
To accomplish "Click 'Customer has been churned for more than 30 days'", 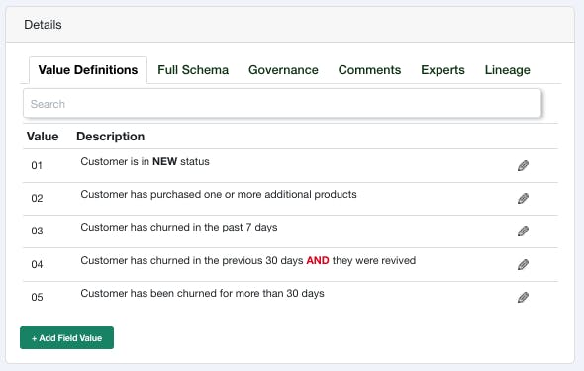I will tap(202, 293).
